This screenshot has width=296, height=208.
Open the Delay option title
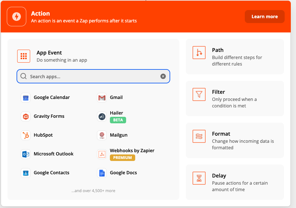[x=219, y=176]
